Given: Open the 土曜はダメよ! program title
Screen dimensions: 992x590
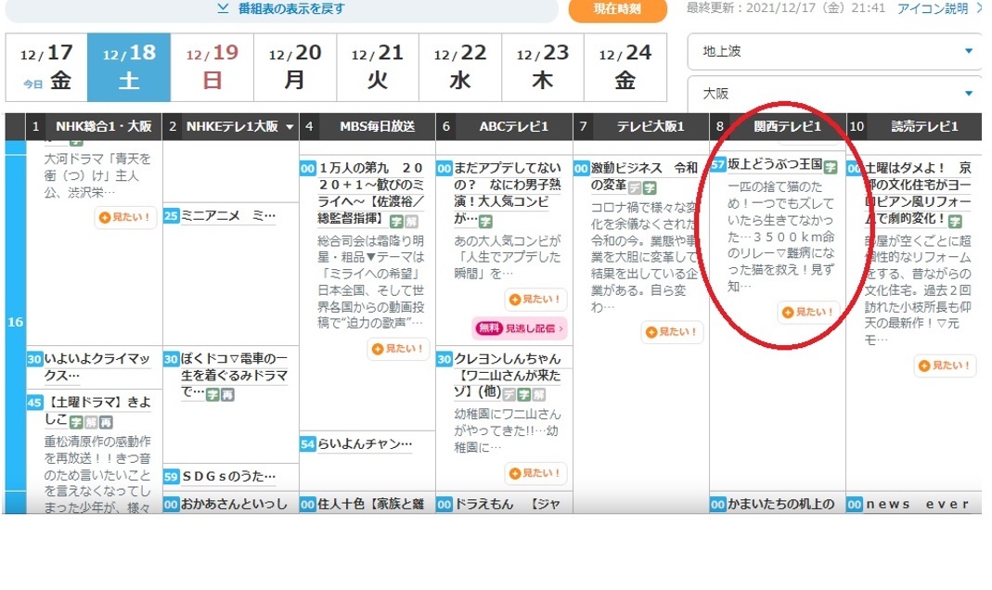Looking at the screenshot, I should 918,193.
